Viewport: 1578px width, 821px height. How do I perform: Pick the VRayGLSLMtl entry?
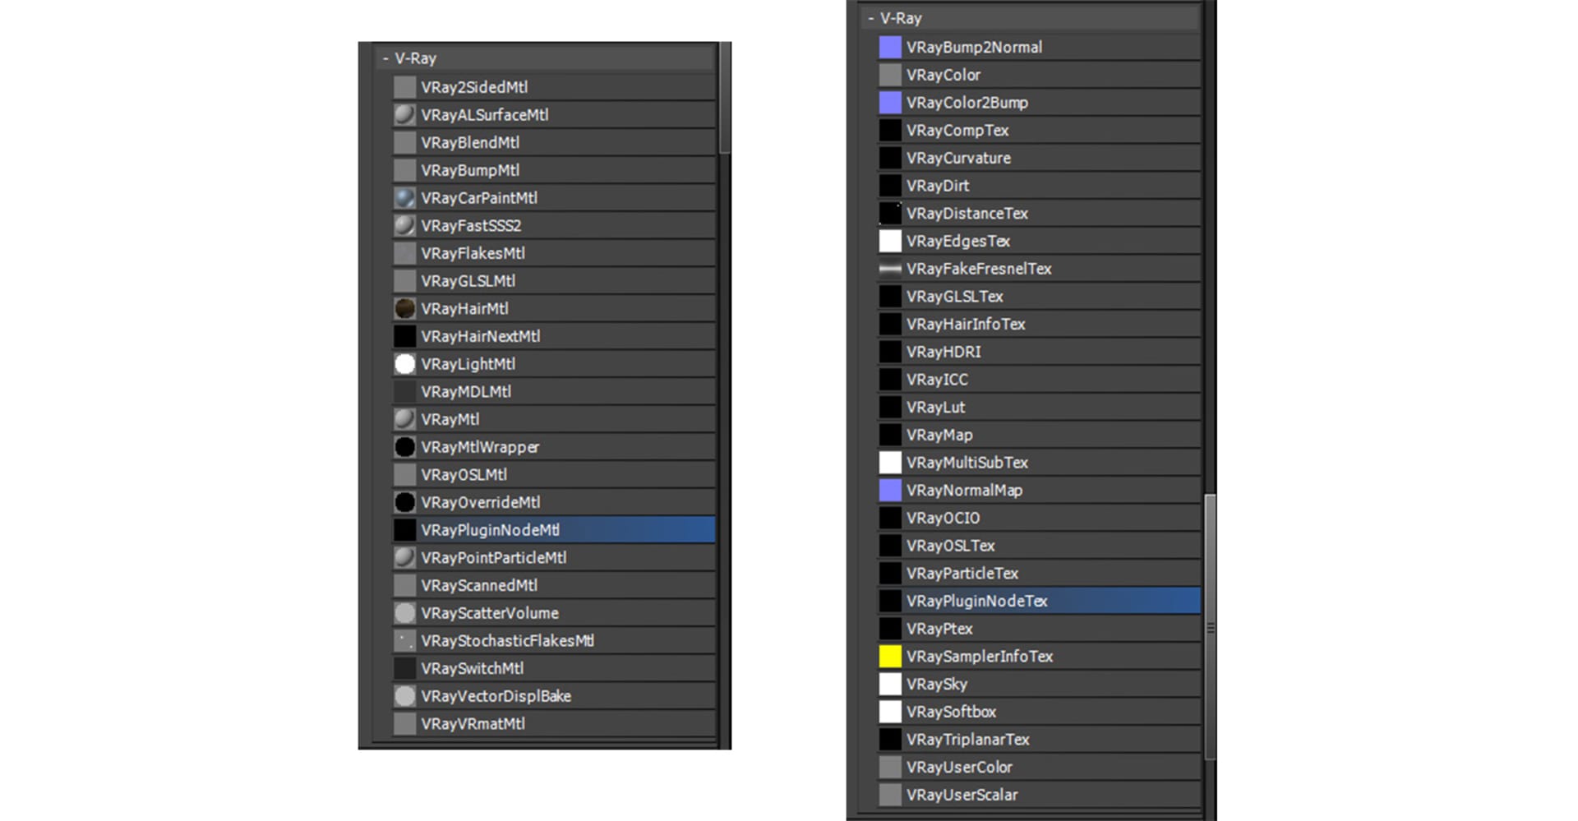tap(554, 281)
